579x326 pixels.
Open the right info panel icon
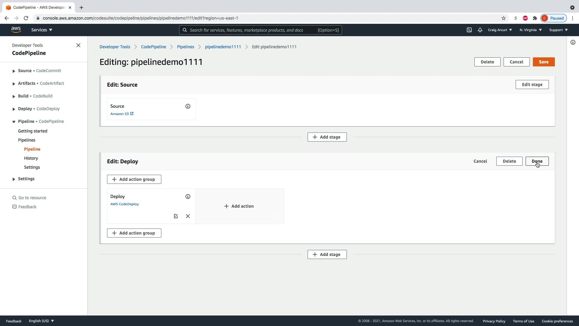coord(573,42)
